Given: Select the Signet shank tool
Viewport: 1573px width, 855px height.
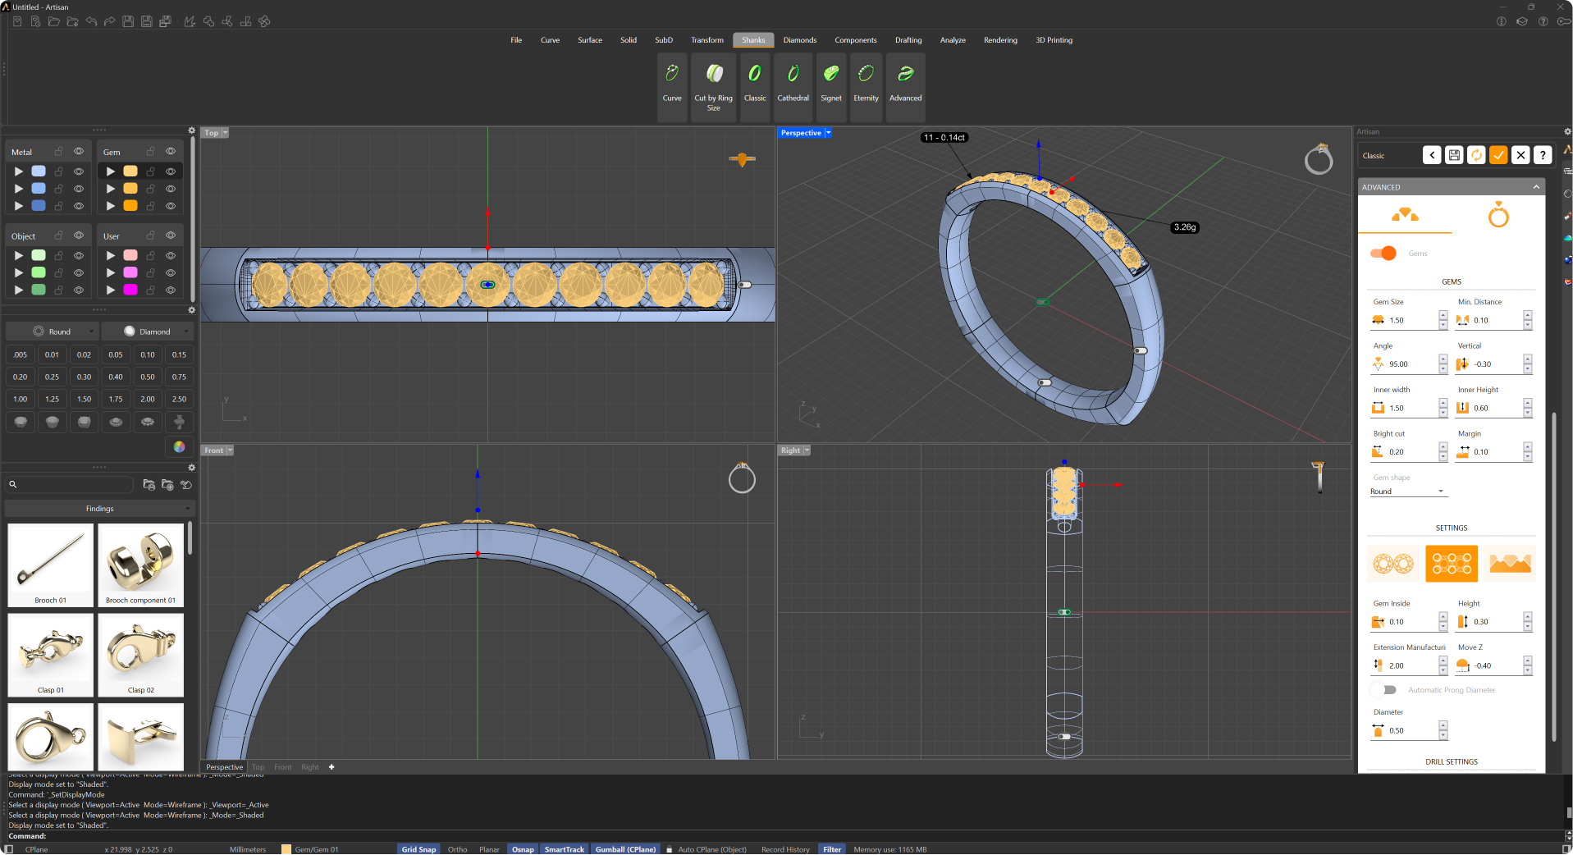Looking at the screenshot, I should (x=831, y=87).
